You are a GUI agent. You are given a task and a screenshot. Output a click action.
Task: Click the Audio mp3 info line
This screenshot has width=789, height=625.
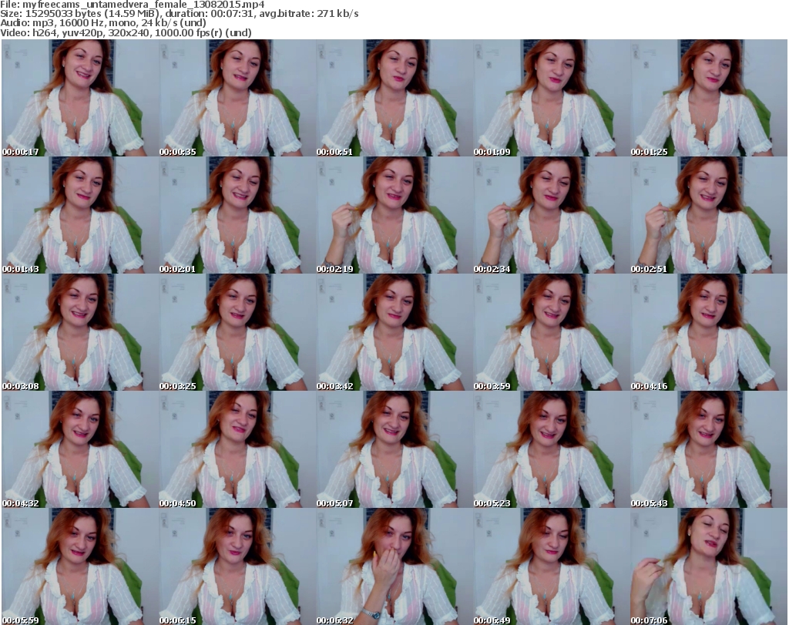[103, 23]
